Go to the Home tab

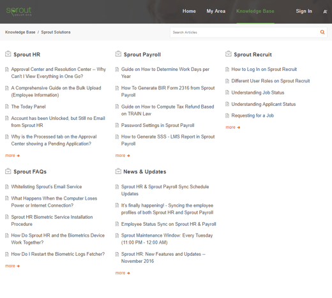tap(189, 11)
